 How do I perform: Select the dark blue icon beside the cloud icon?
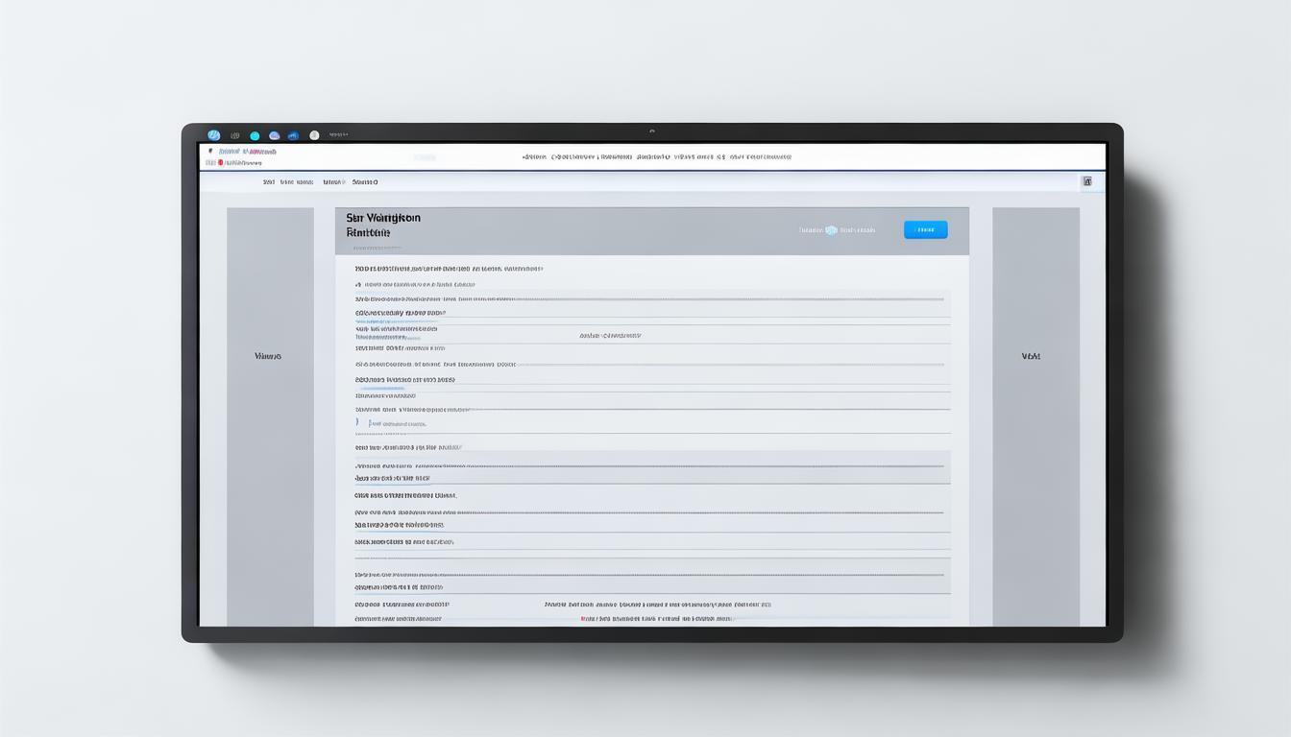293,136
